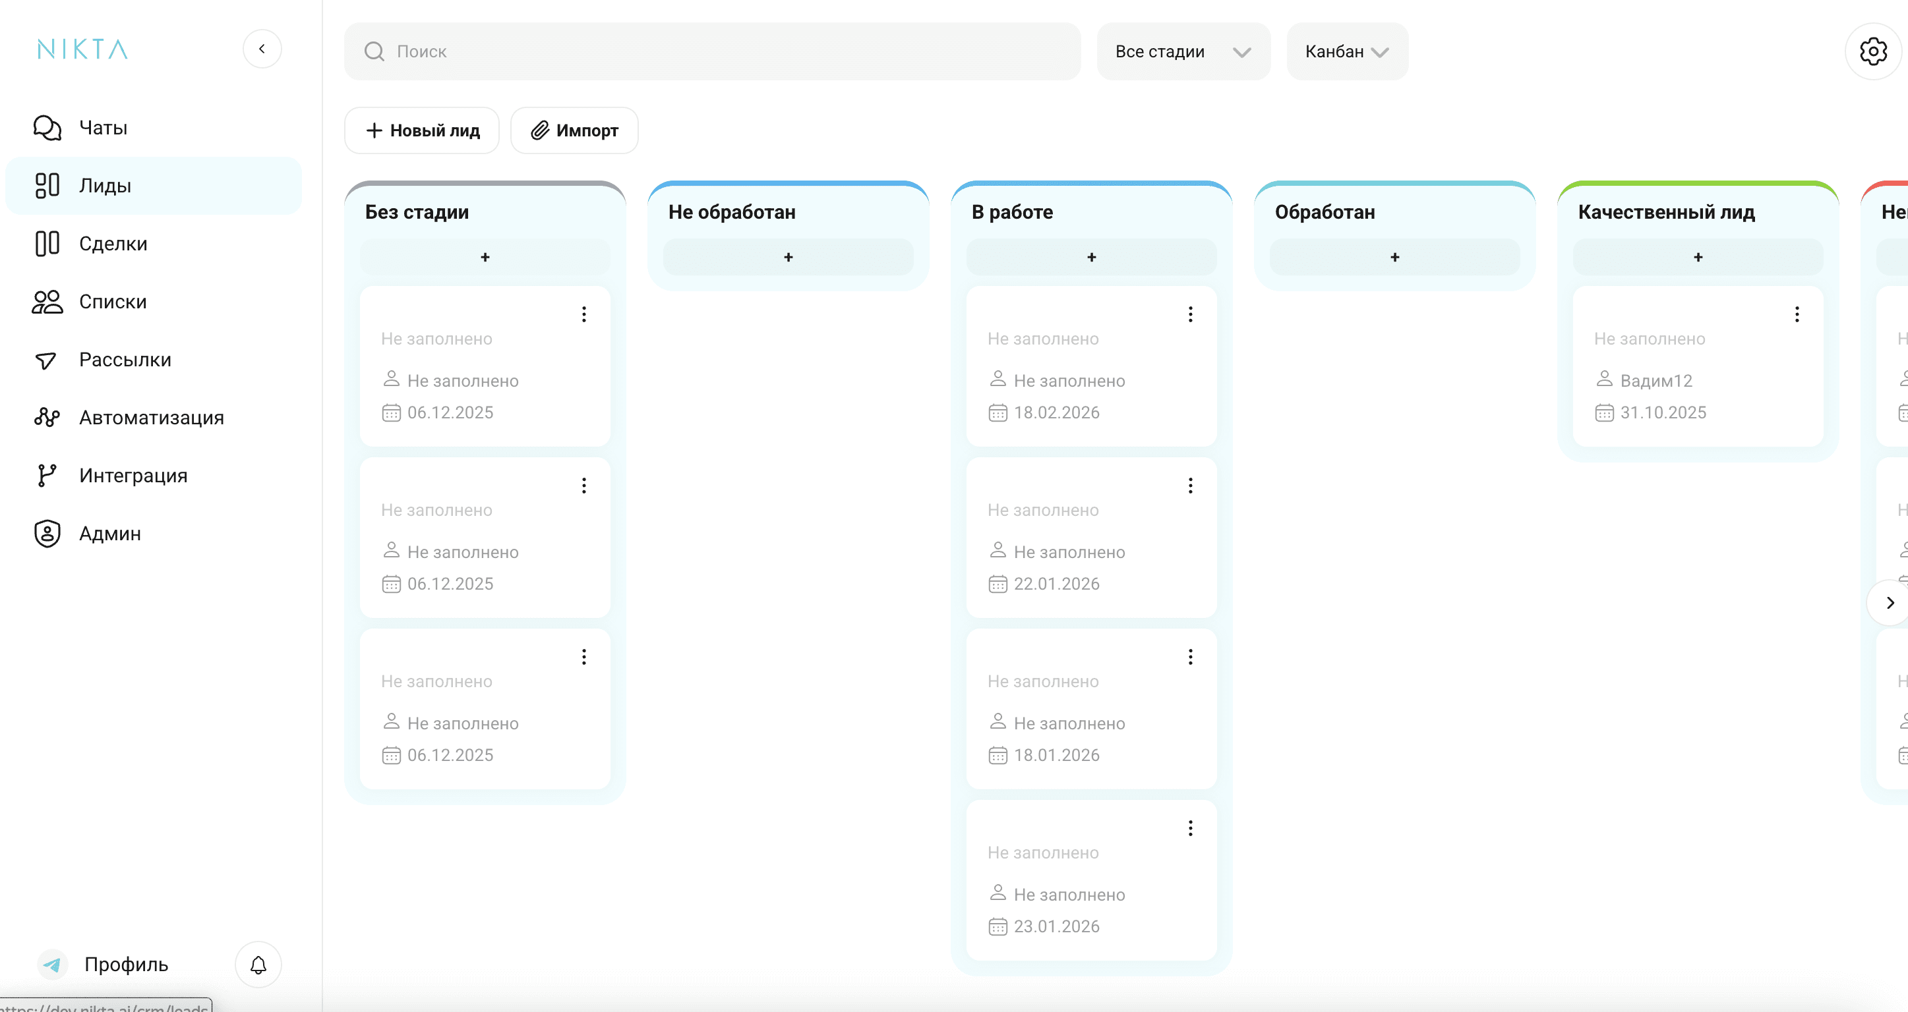Image resolution: width=1908 pixels, height=1012 pixels.
Task: Go to Чаты in sidebar
Action: coord(103,128)
